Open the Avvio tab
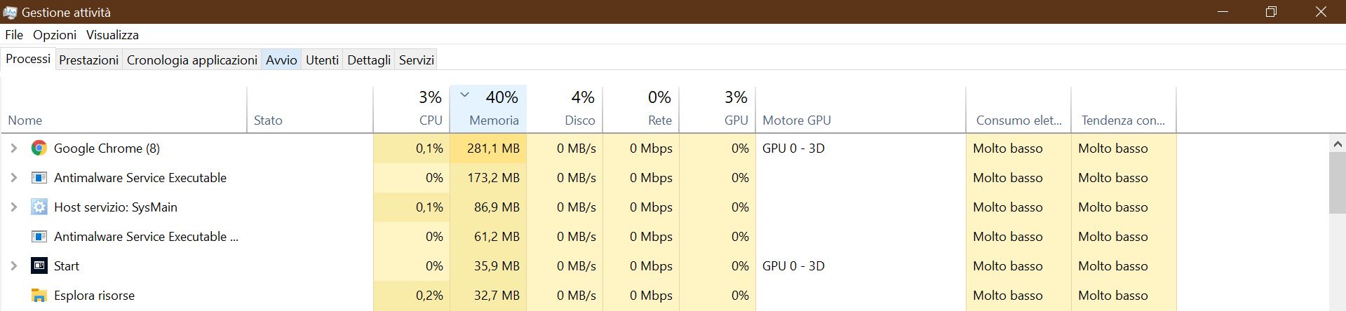Screen dimensions: 1346x311 (x=281, y=60)
